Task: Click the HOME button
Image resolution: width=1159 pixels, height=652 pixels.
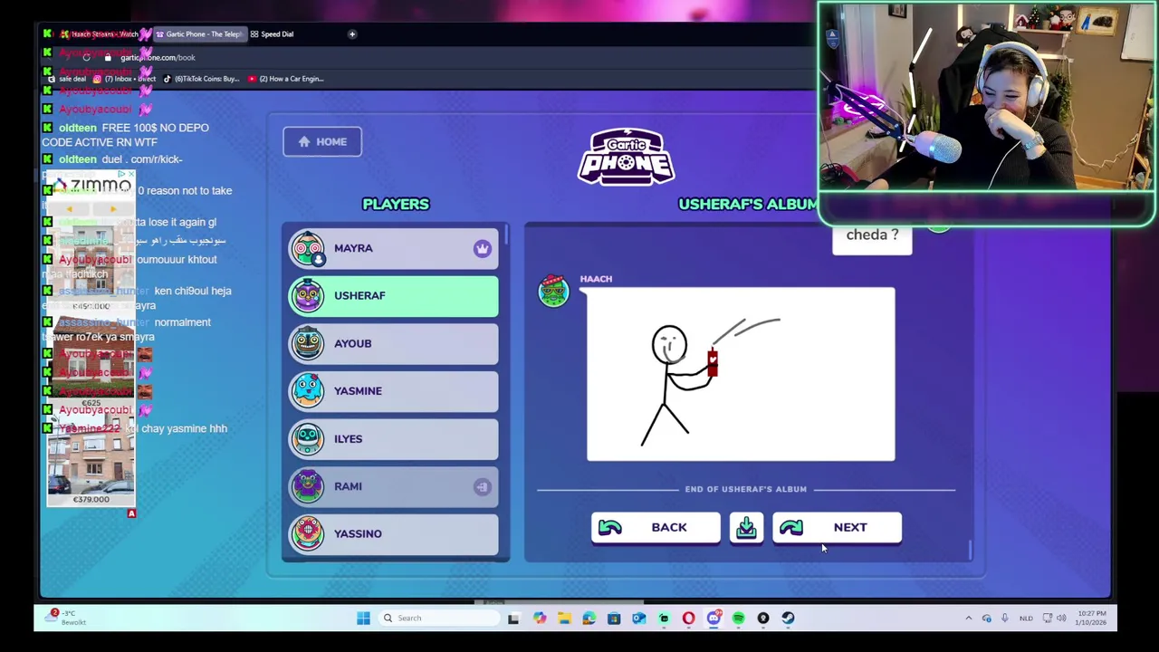Action: point(322,141)
